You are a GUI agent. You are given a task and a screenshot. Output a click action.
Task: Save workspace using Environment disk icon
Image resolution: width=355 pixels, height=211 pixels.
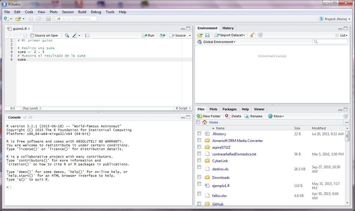pyautogui.click(x=207, y=35)
